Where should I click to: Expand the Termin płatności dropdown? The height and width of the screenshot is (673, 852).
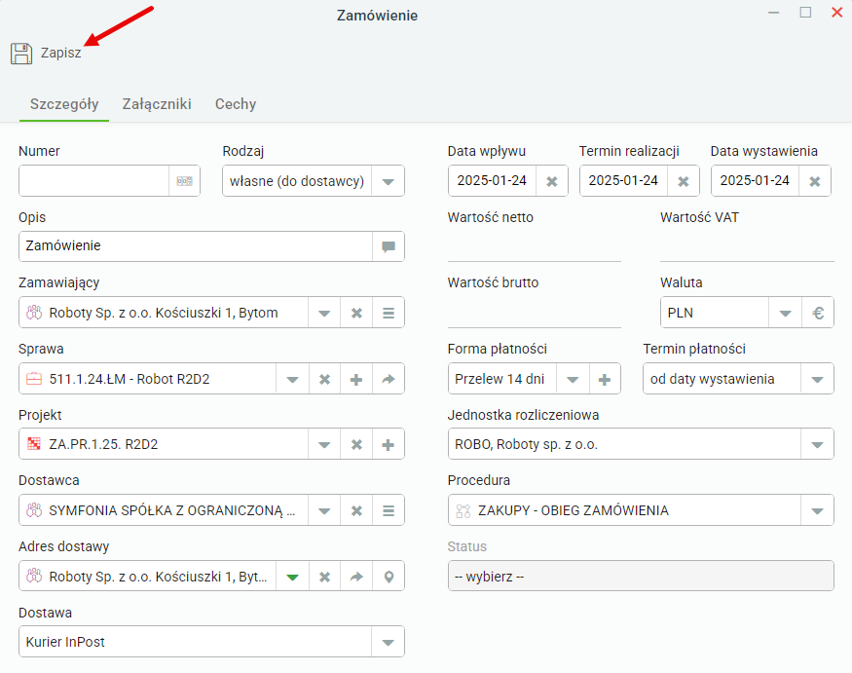tap(817, 379)
